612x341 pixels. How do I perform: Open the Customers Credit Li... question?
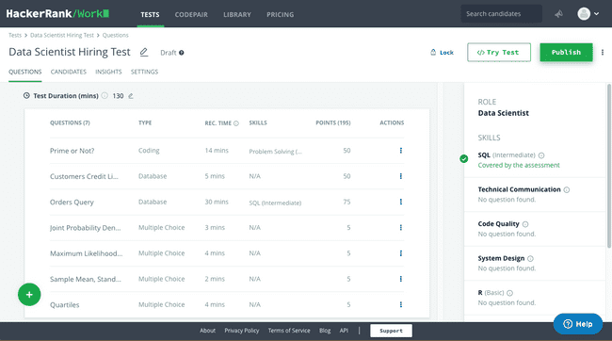84,176
